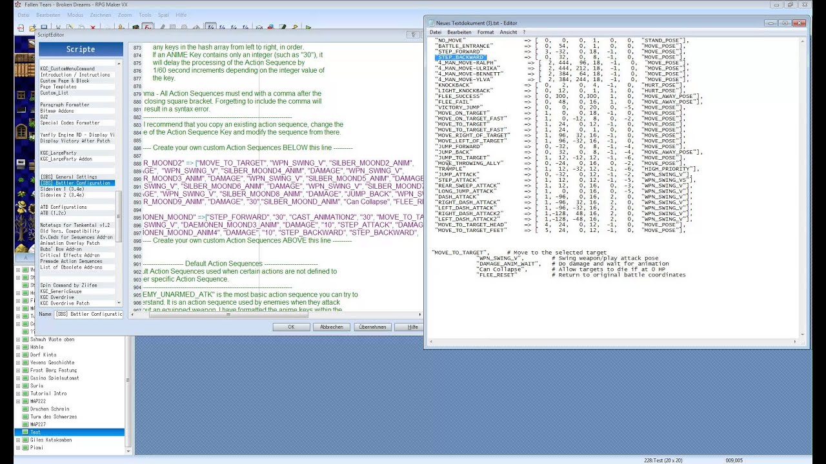Select the Premade Action Sequences script
826x464 pixels.
71,261
